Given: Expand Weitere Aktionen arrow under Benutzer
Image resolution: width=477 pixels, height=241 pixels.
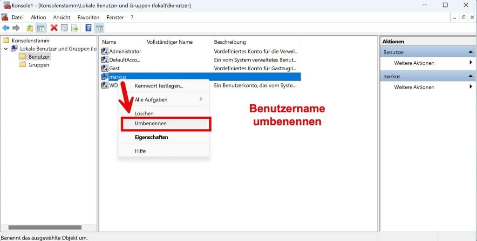Looking at the screenshot, I should pyautogui.click(x=470, y=63).
